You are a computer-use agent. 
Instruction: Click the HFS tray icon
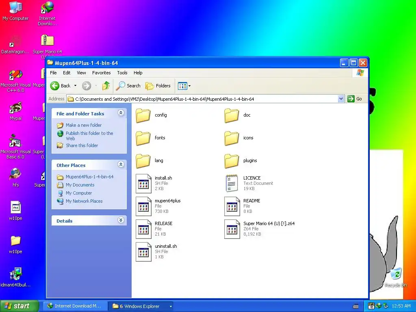click(371, 306)
